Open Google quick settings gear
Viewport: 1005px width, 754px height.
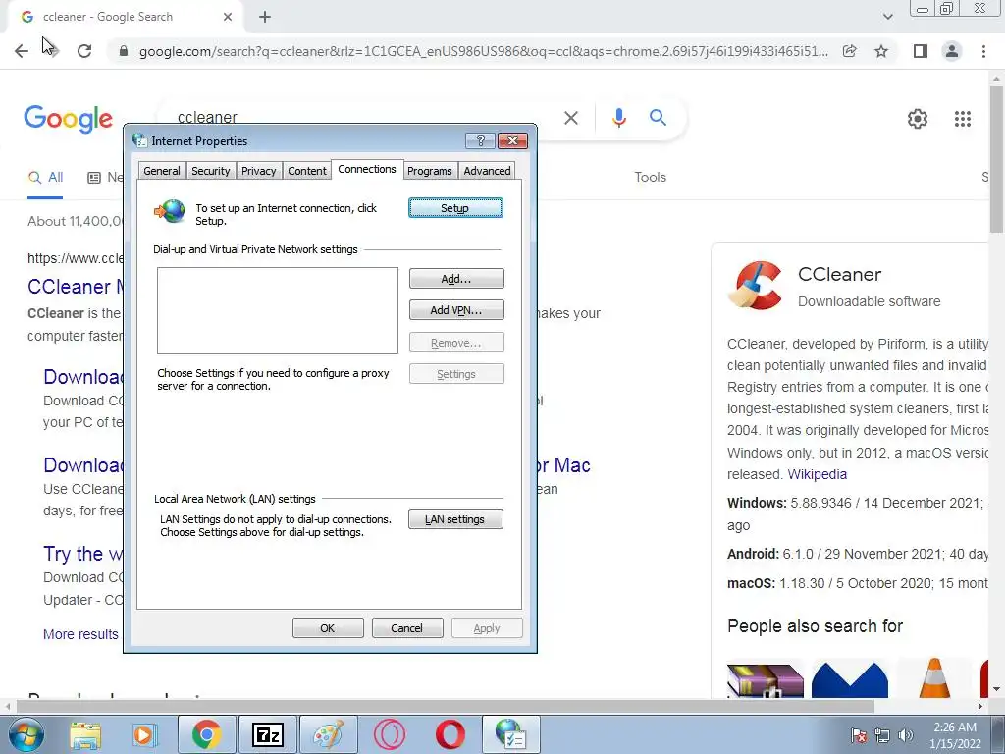918,119
